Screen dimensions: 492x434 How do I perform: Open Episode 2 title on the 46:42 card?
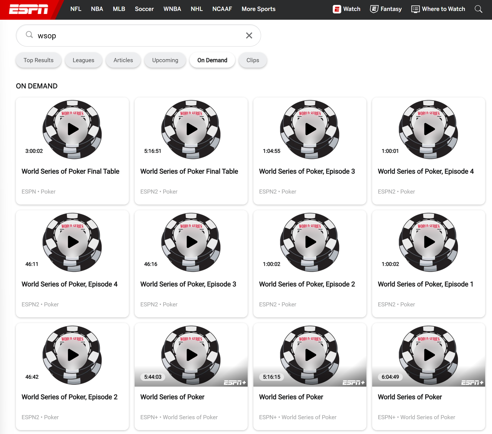[x=70, y=397]
